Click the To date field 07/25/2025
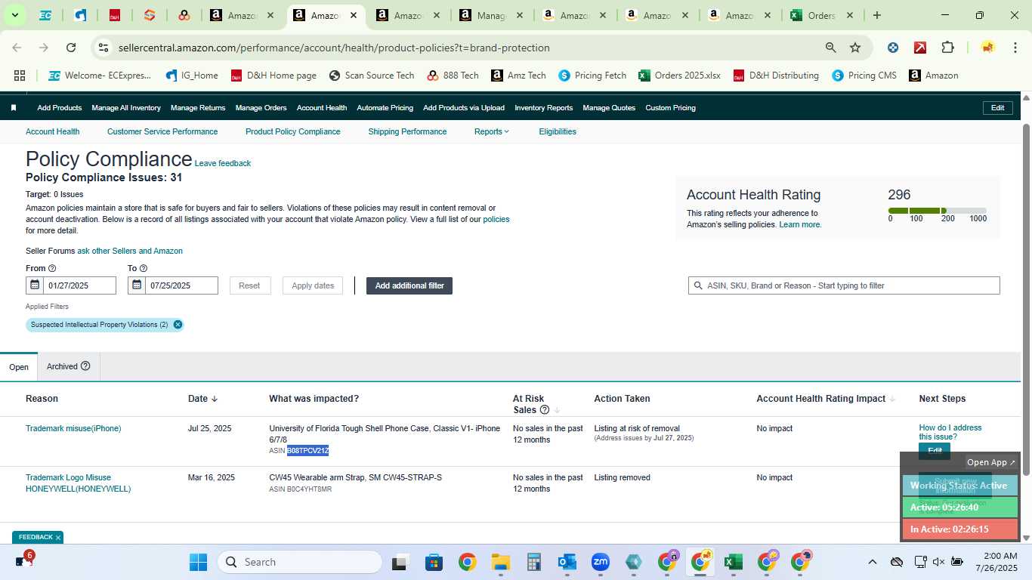The height and width of the screenshot is (580, 1032). pyautogui.click(x=181, y=285)
